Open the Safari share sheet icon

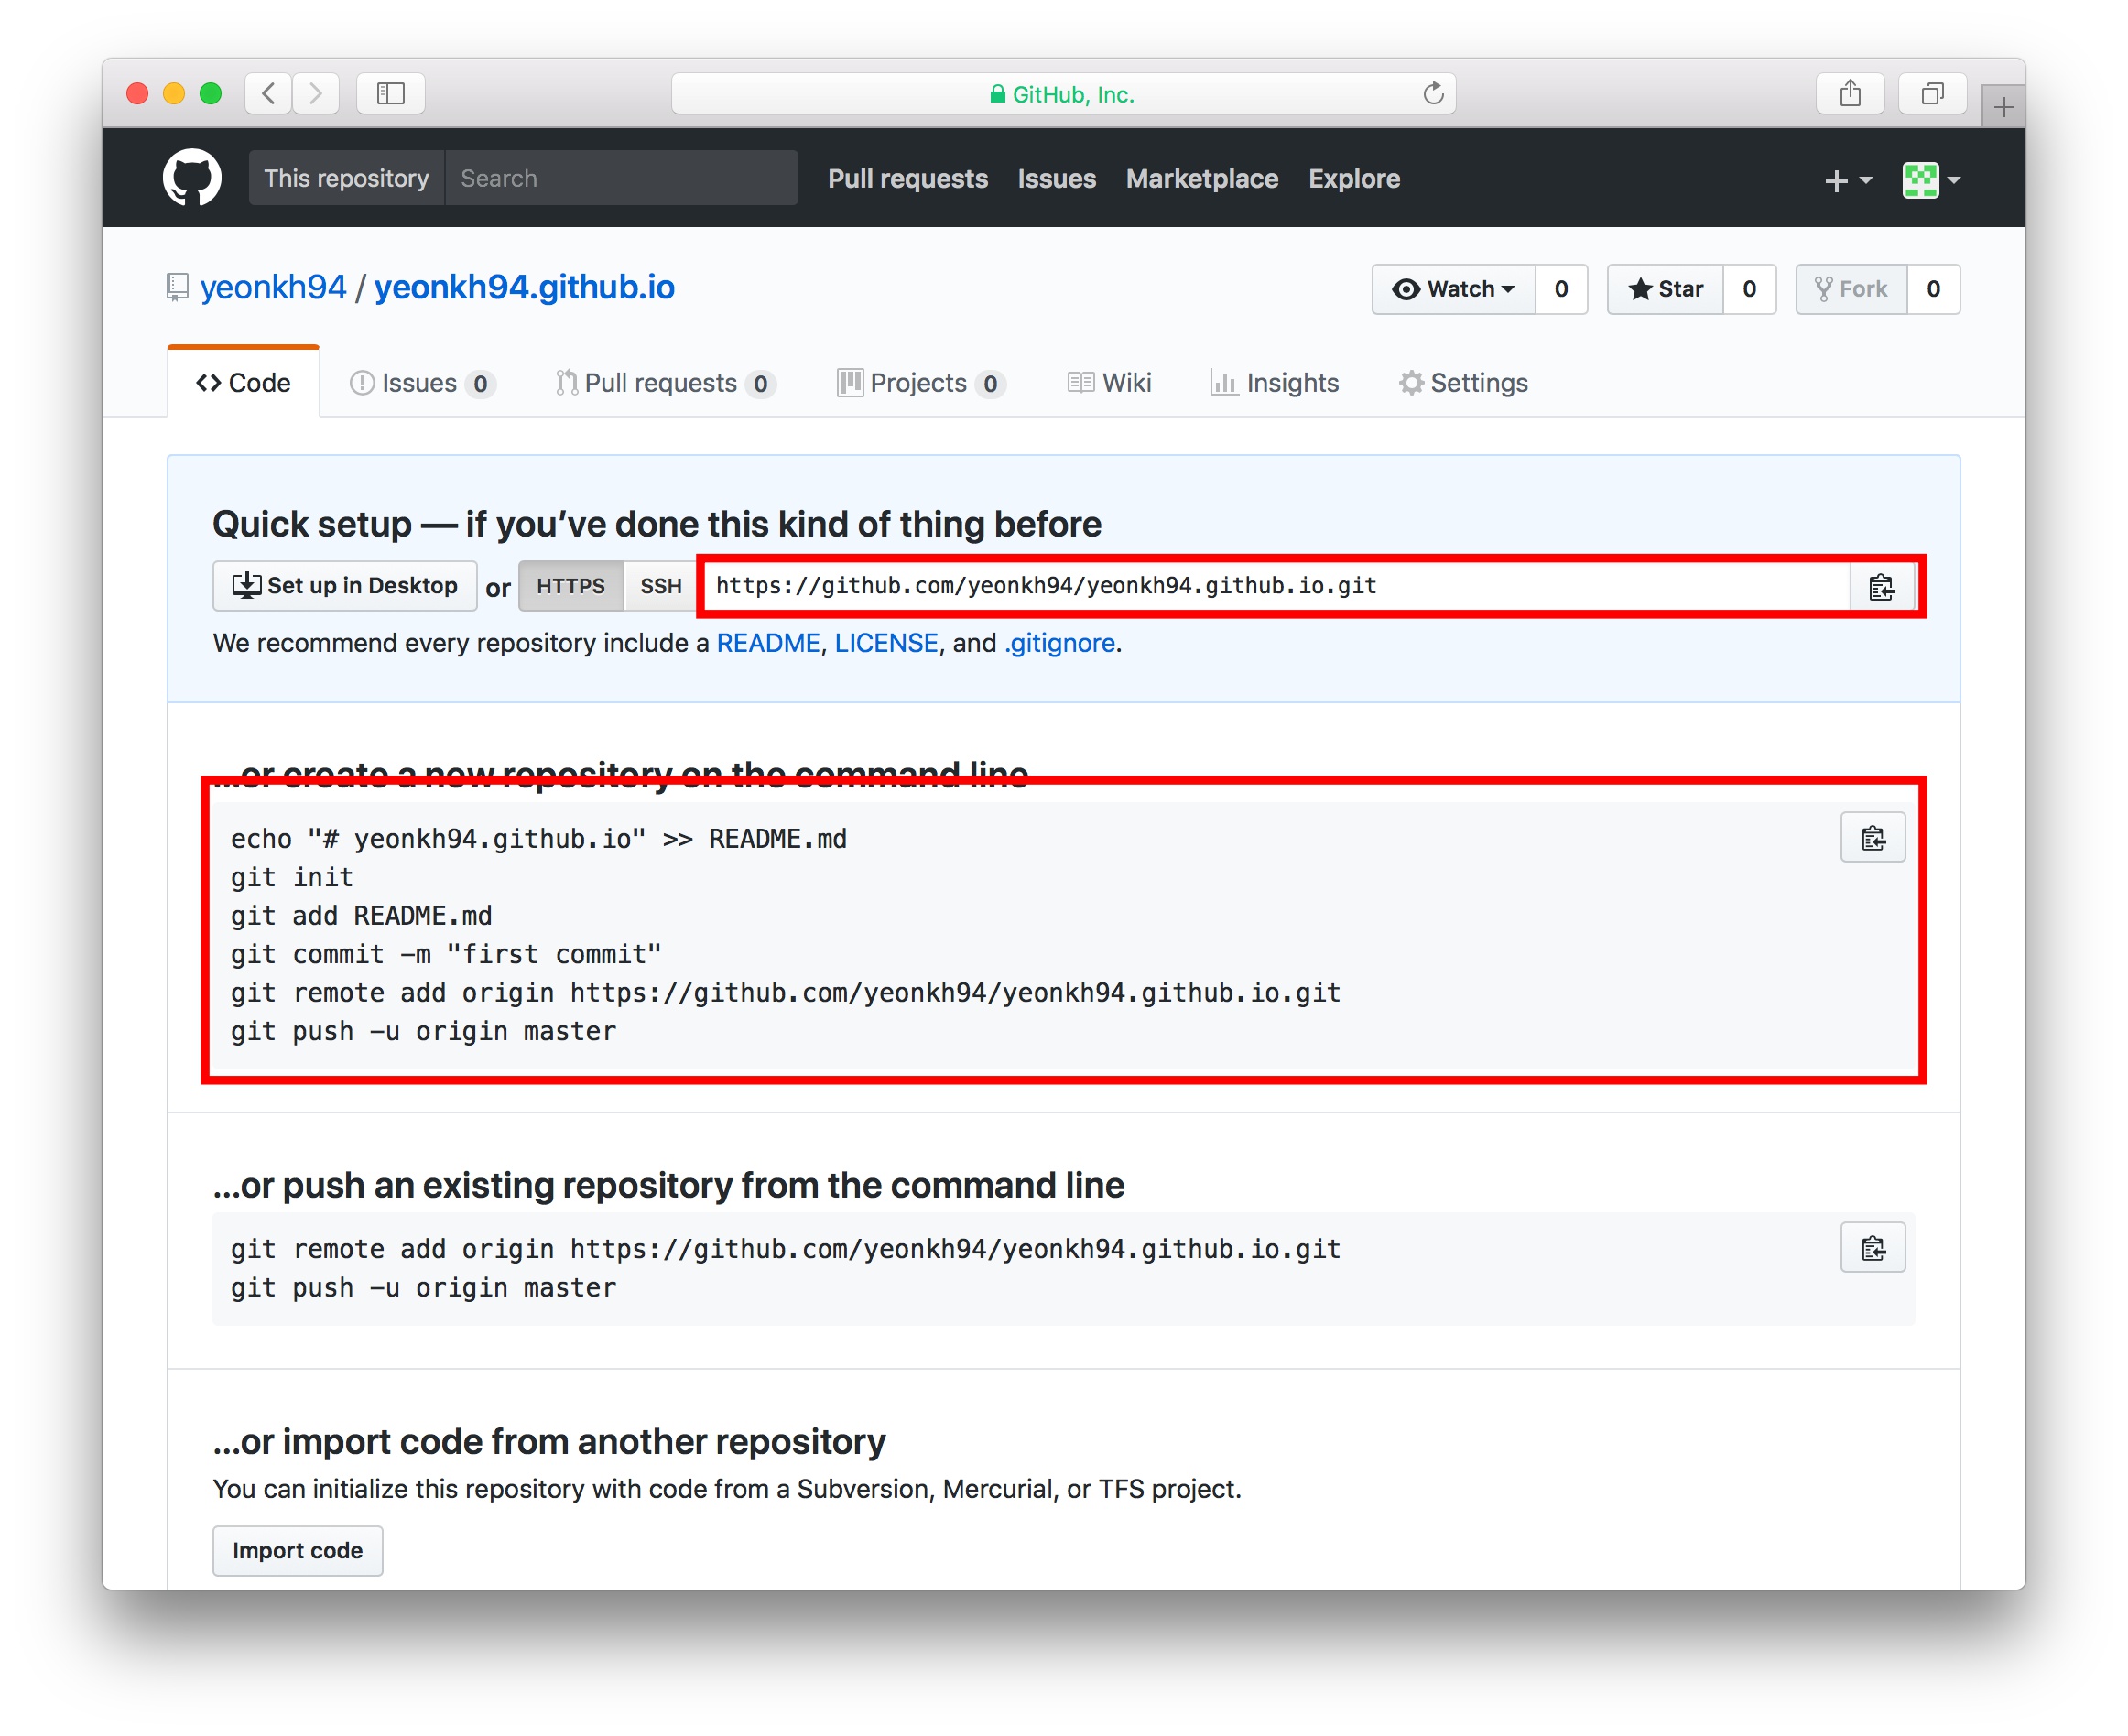1850,94
